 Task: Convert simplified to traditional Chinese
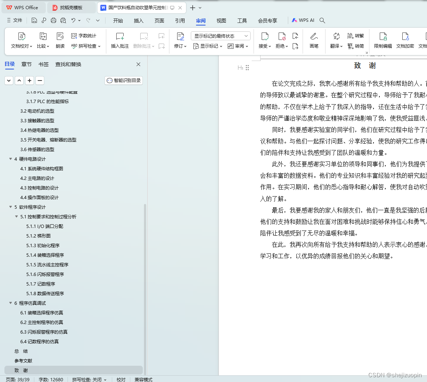(x=356, y=36)
